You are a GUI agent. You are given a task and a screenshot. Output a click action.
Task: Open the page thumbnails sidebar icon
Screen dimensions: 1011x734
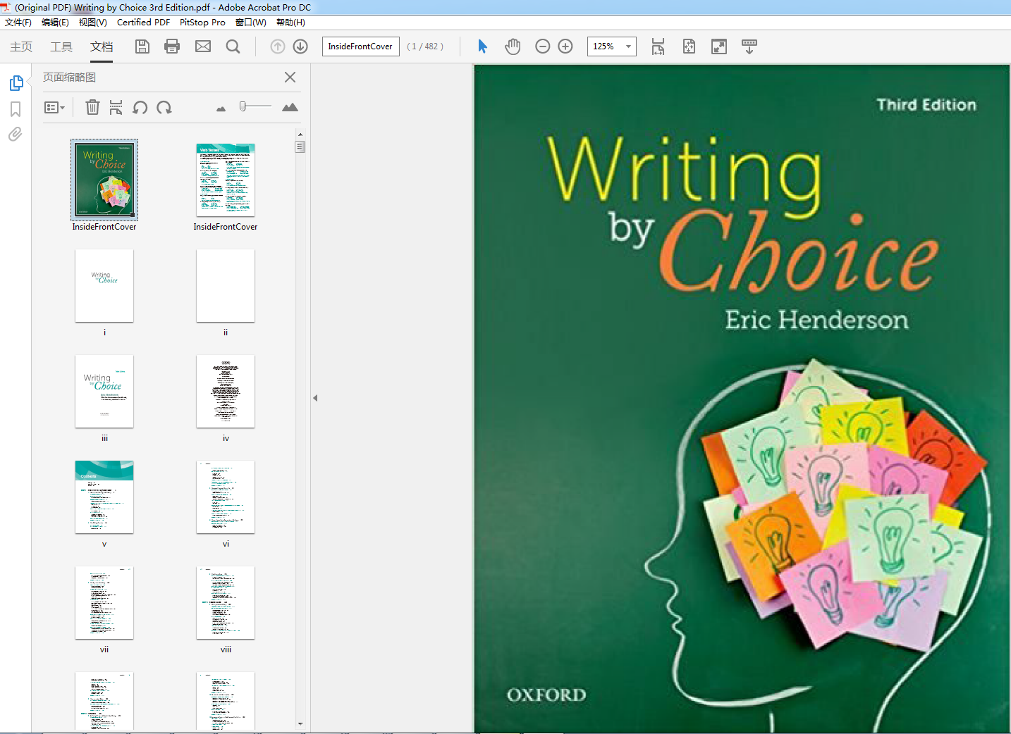click(16, 83)
